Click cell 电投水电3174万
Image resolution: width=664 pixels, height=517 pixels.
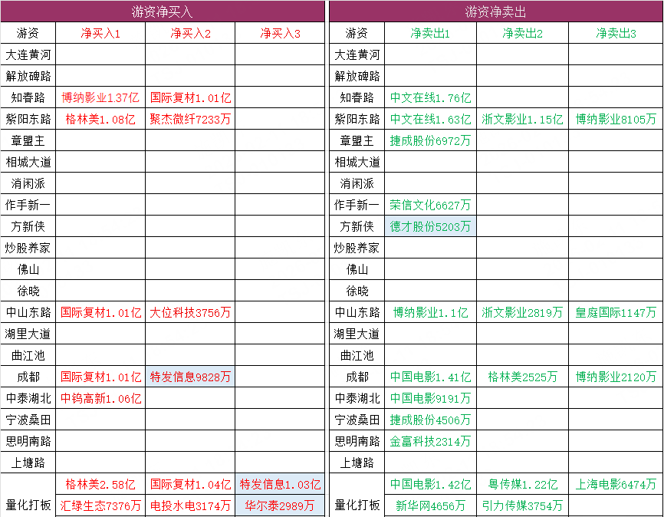click(190, 505)
